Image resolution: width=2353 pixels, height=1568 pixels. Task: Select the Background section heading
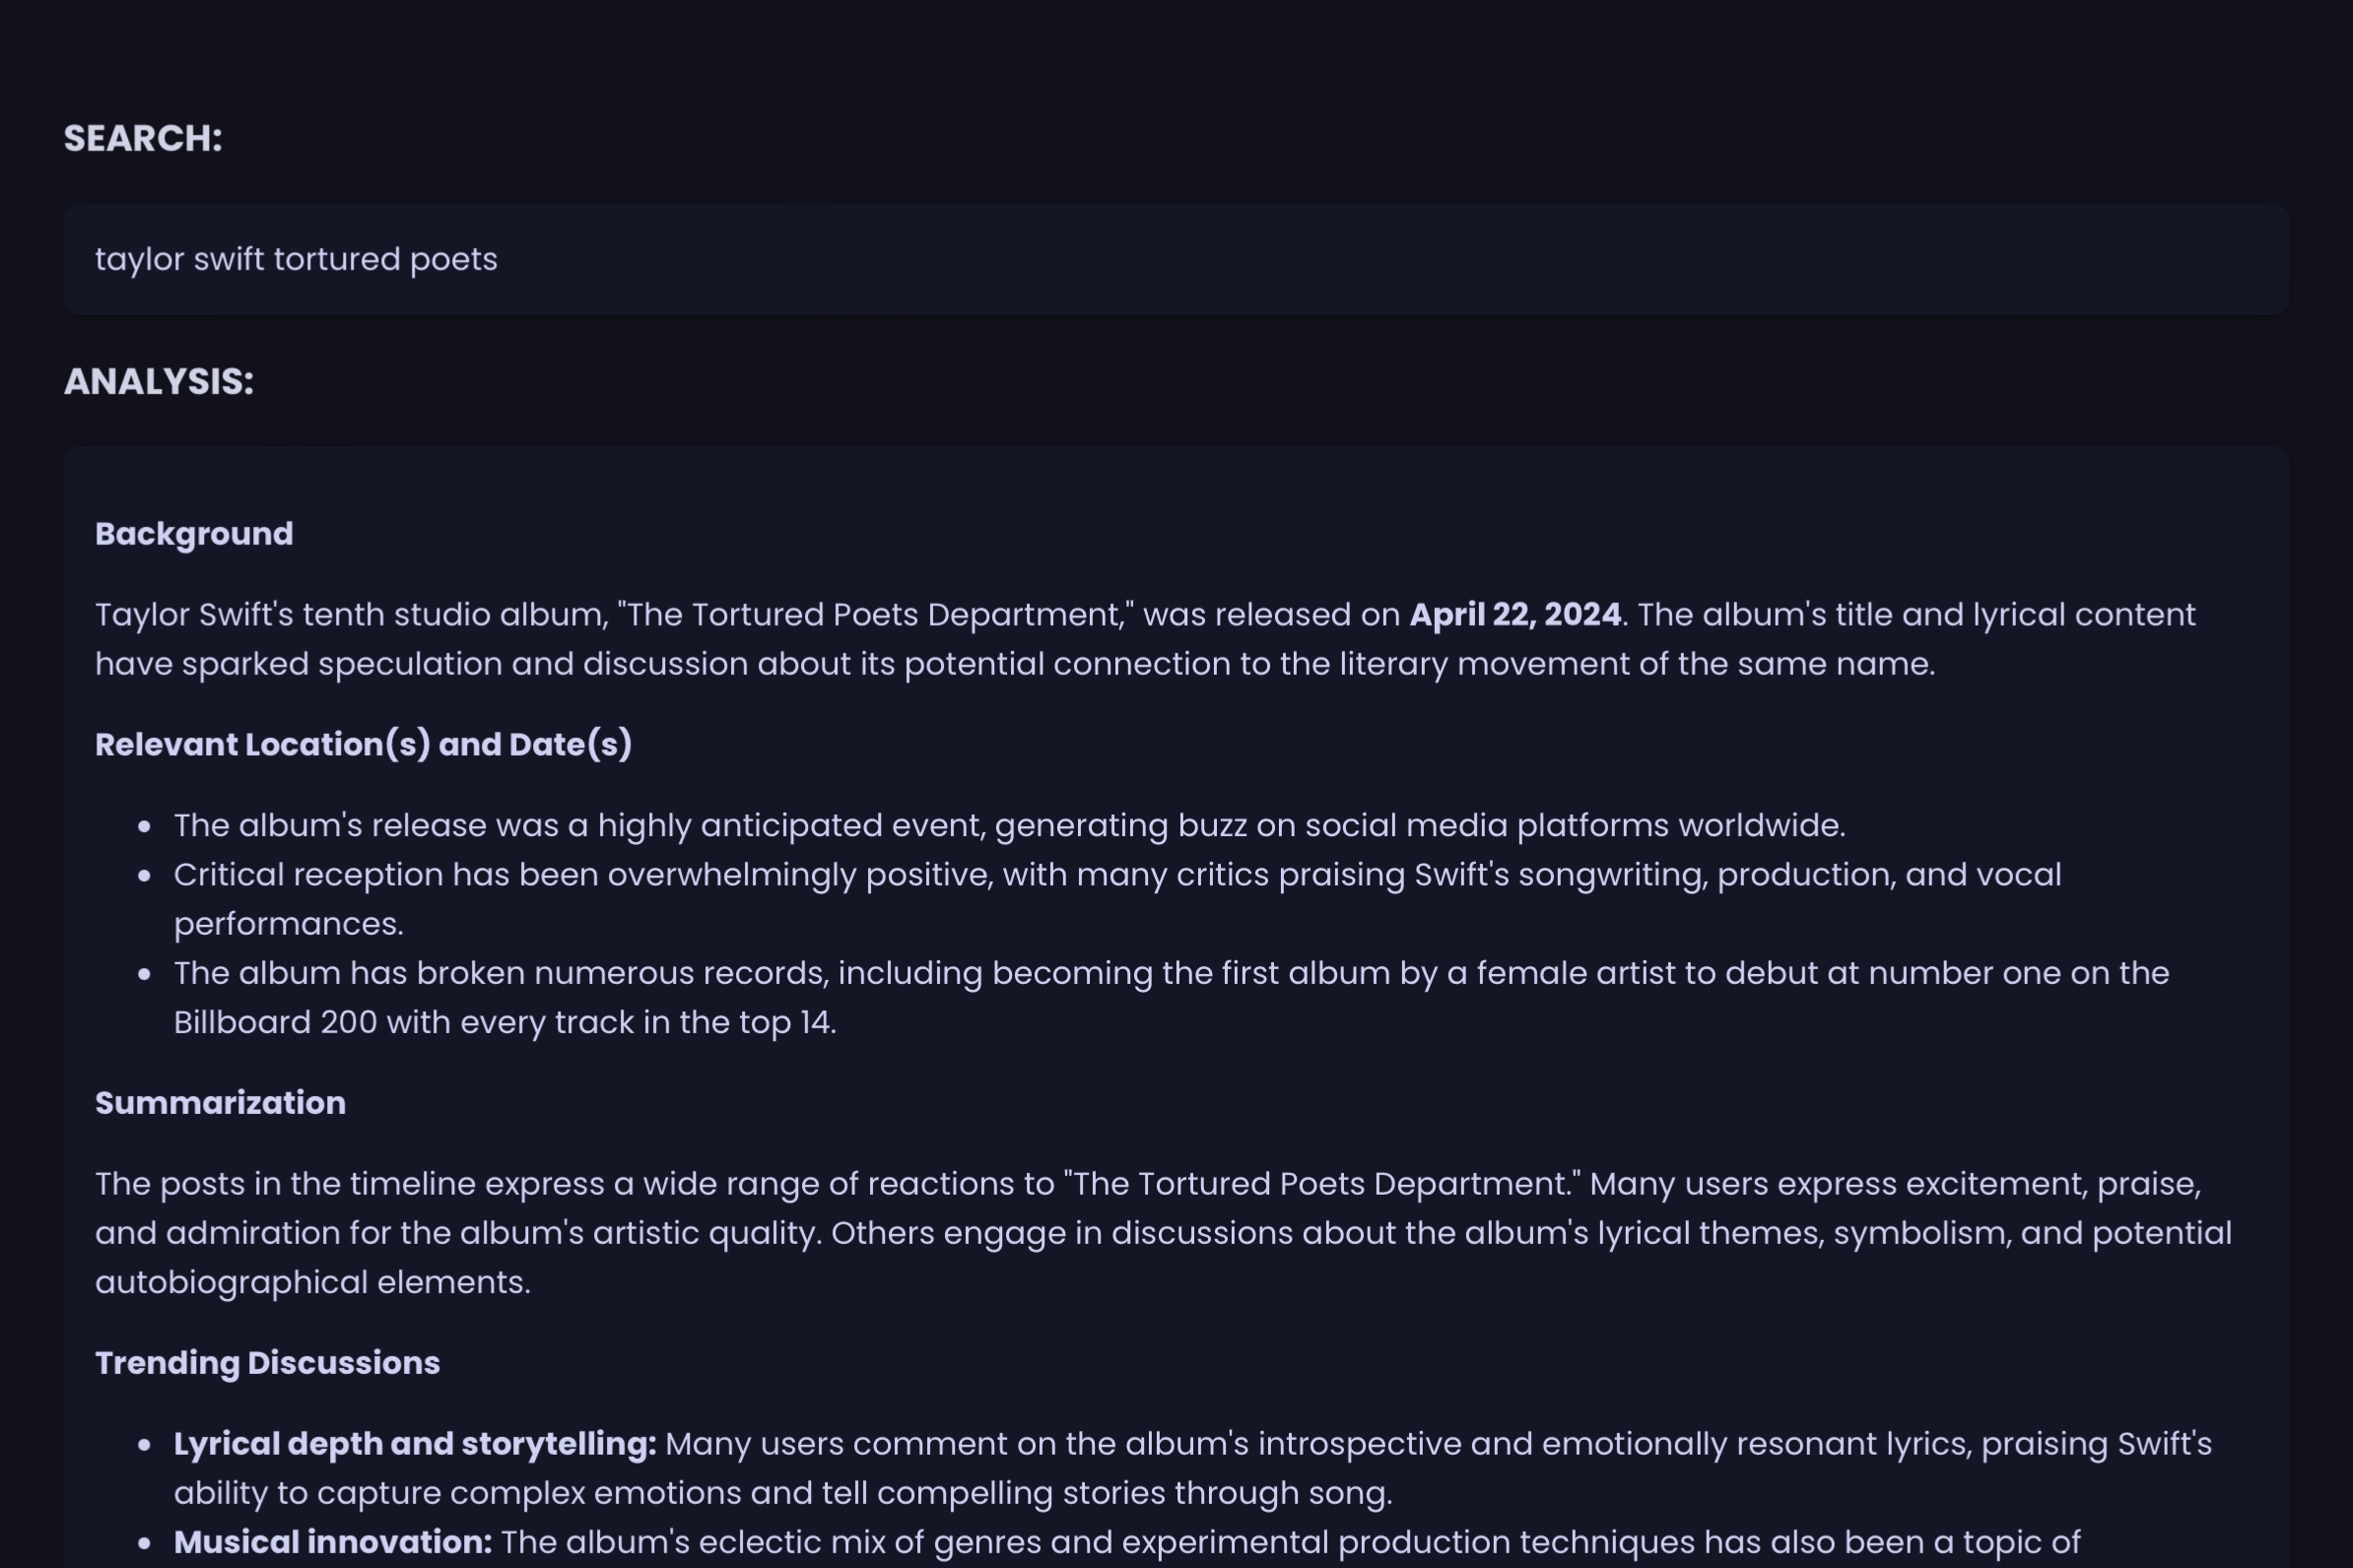pyautogui.click(x=194, y=534)
